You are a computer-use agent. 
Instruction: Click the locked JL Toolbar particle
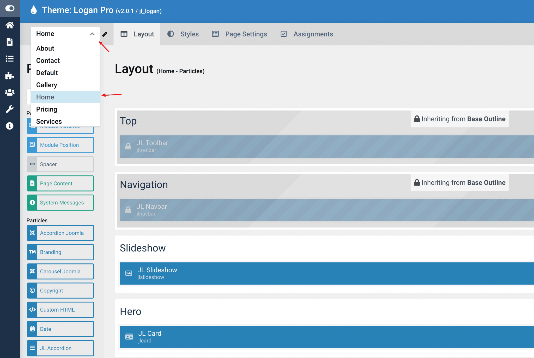coord(327,146)
